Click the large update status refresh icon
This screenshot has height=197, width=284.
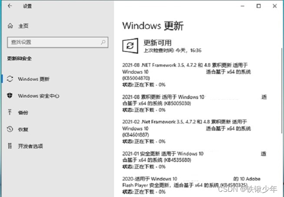click(x=130, y=46)
